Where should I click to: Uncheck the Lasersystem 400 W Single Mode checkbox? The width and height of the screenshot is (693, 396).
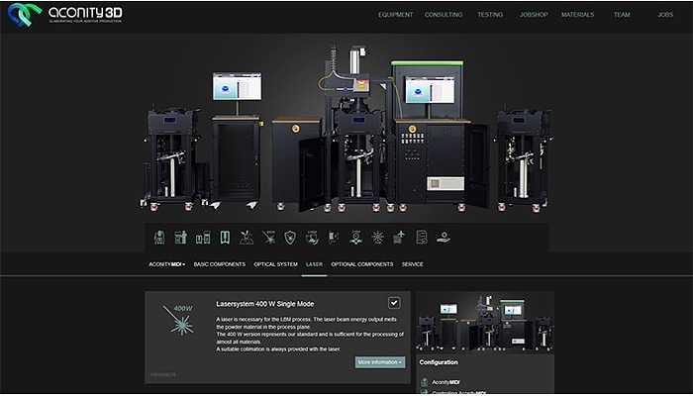coord(394,303)
